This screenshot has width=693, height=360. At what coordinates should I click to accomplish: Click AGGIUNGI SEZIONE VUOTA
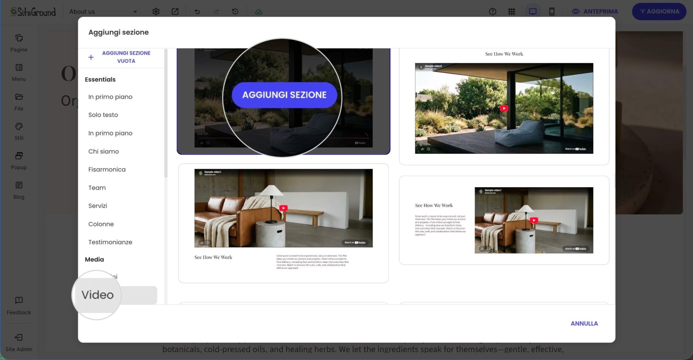(120, 57)
